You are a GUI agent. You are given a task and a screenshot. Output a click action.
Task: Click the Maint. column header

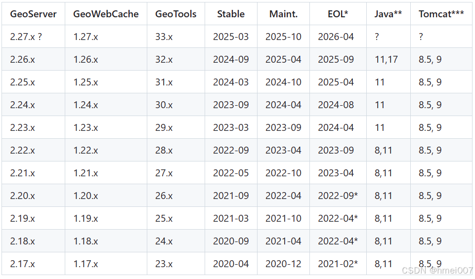[x=283, y=14]
